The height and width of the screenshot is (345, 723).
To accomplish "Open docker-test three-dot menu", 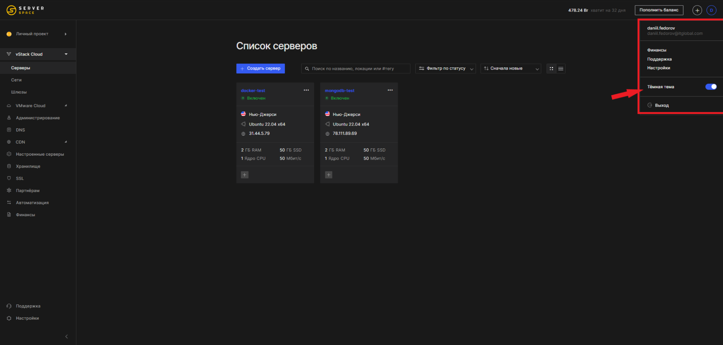I will coord(306,90).
